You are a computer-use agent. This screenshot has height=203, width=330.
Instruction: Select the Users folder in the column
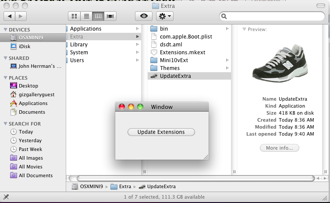pos(103,60)
